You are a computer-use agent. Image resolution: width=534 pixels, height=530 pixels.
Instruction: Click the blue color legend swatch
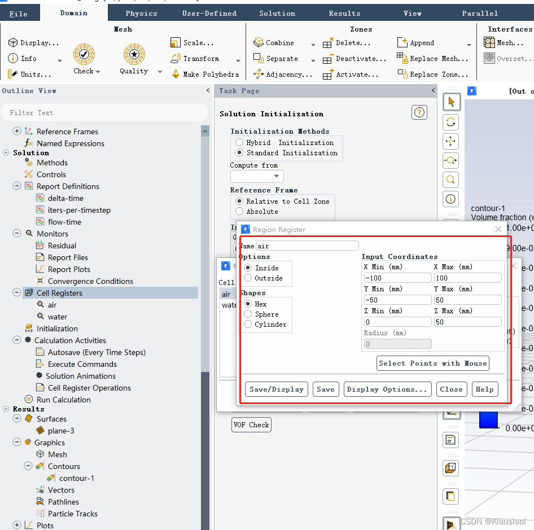click(488, 419)
